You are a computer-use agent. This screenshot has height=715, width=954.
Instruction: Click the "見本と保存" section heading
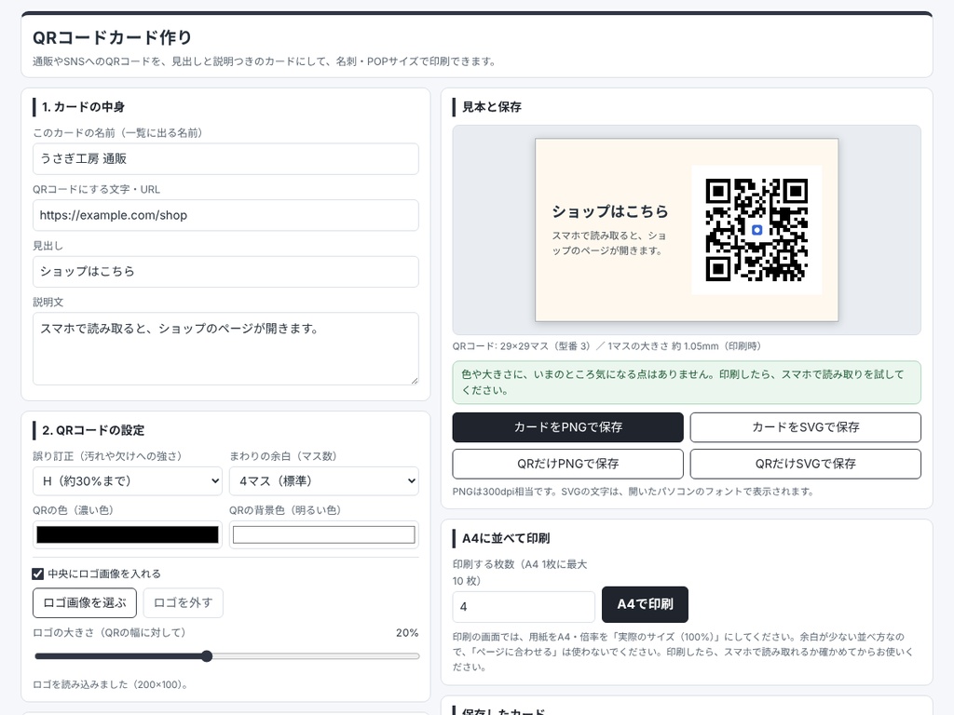coord(492,107)
